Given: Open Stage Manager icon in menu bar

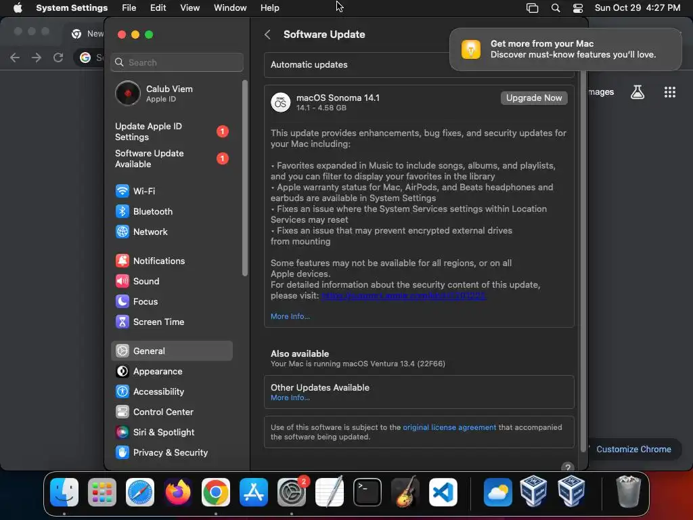Looking at the screenshot, I should [532, 8].
